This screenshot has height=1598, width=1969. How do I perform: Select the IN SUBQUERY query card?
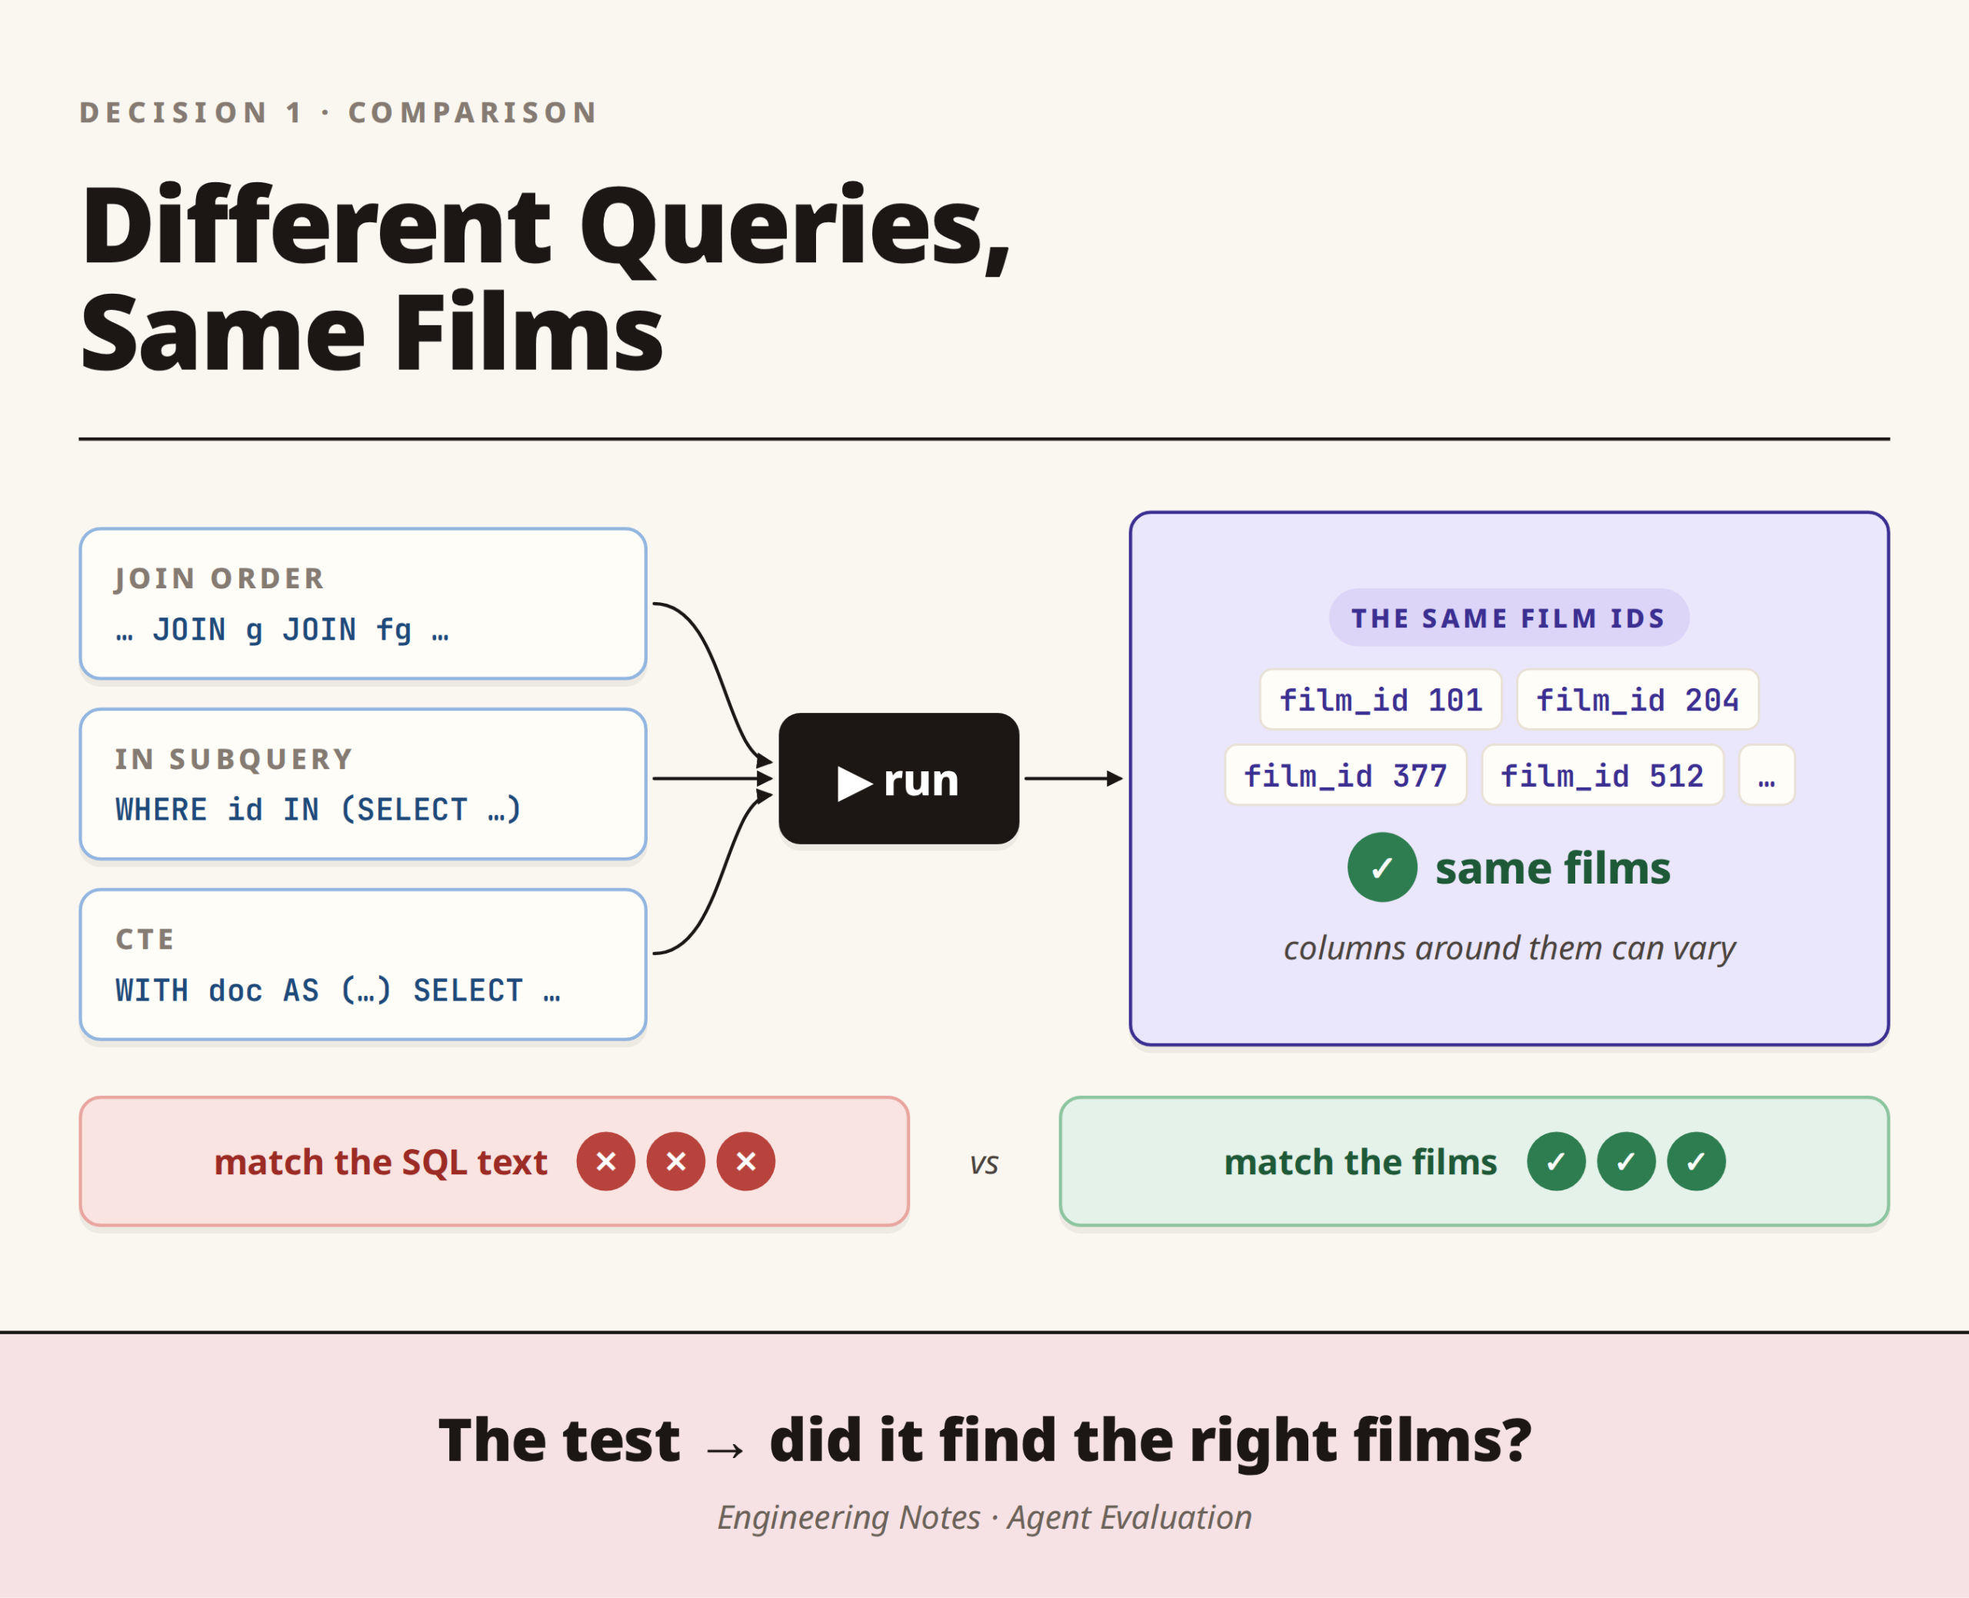363,784
